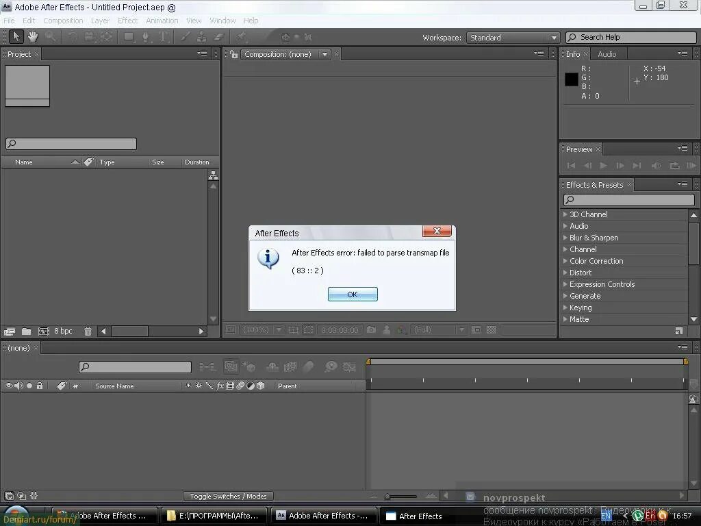Select the Brush tool
This screenshot has height=526, width=701.
(x=185, y=37)
